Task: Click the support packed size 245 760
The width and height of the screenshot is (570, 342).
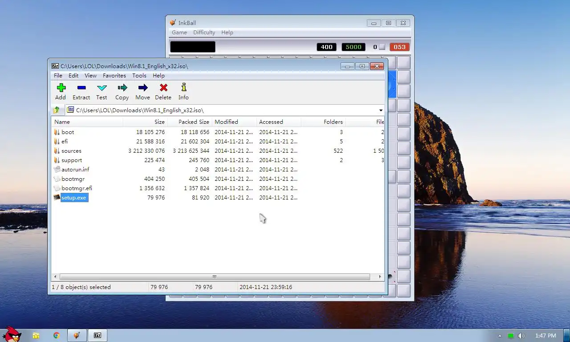Action: tap(199, 160)
